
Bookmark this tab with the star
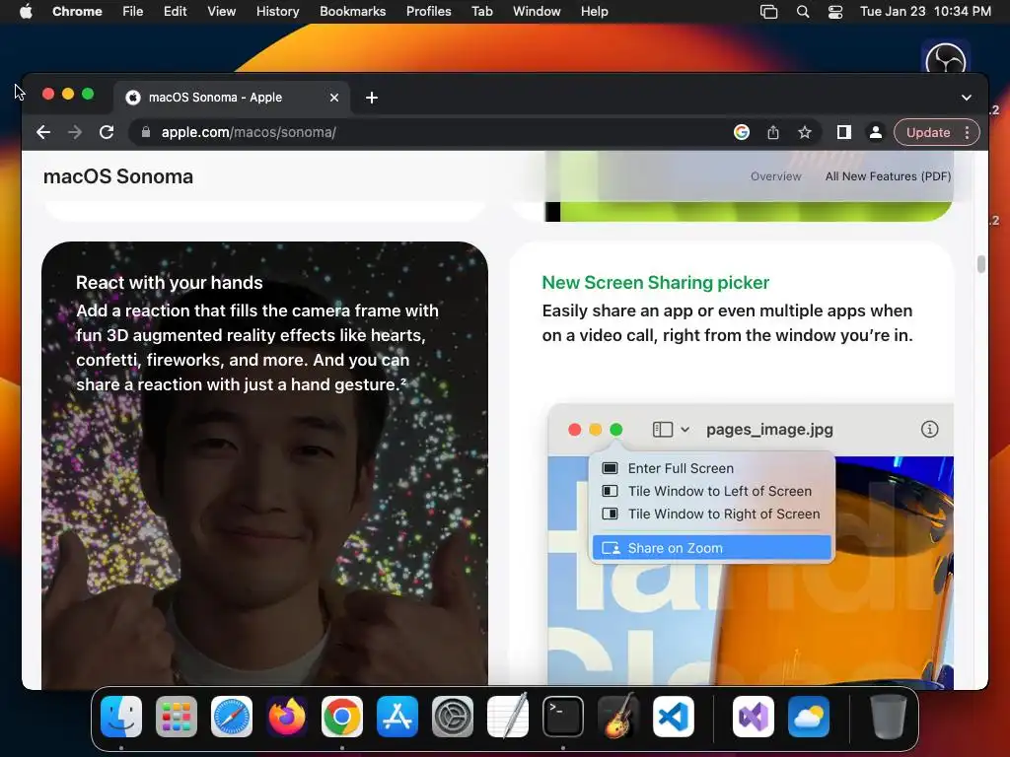tap(805, 132)
